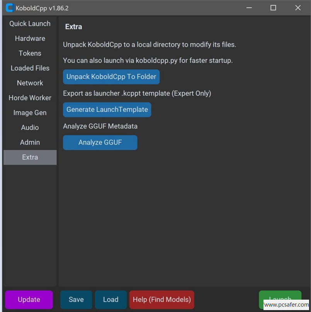Click the purple Update button

[29, 300]
